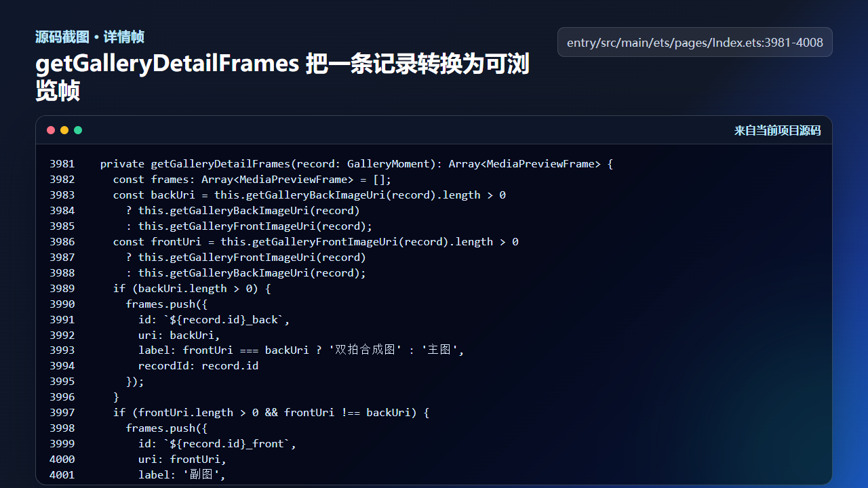Click the getGalleryDetailFrames slide title
Viewport: 868px width, 488px height.
click(x=282, y=77)
